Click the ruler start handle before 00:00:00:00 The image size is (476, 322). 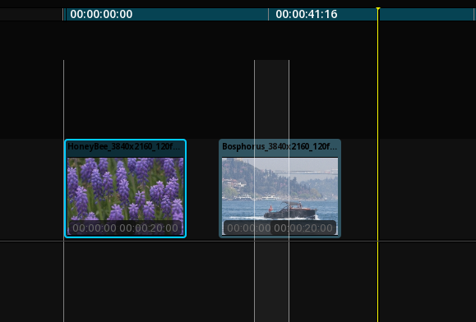[x=64, y=14]
